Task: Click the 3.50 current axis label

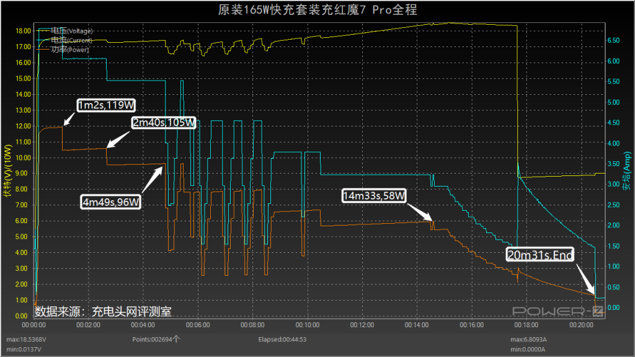Action: pyautogui.click(x=613, y=164)
